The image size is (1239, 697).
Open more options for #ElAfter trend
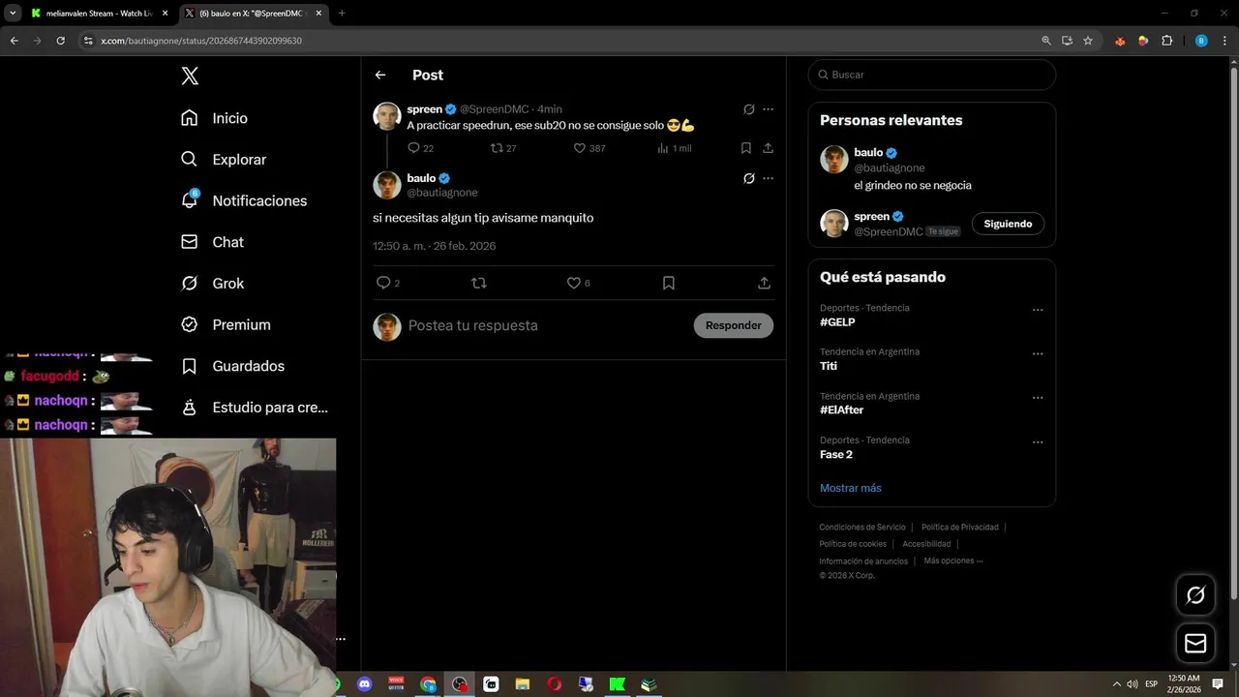tap(1037, 398)
